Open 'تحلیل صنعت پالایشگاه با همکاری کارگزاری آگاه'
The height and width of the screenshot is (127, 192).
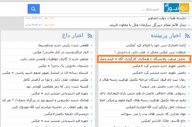tap(143, 59)
